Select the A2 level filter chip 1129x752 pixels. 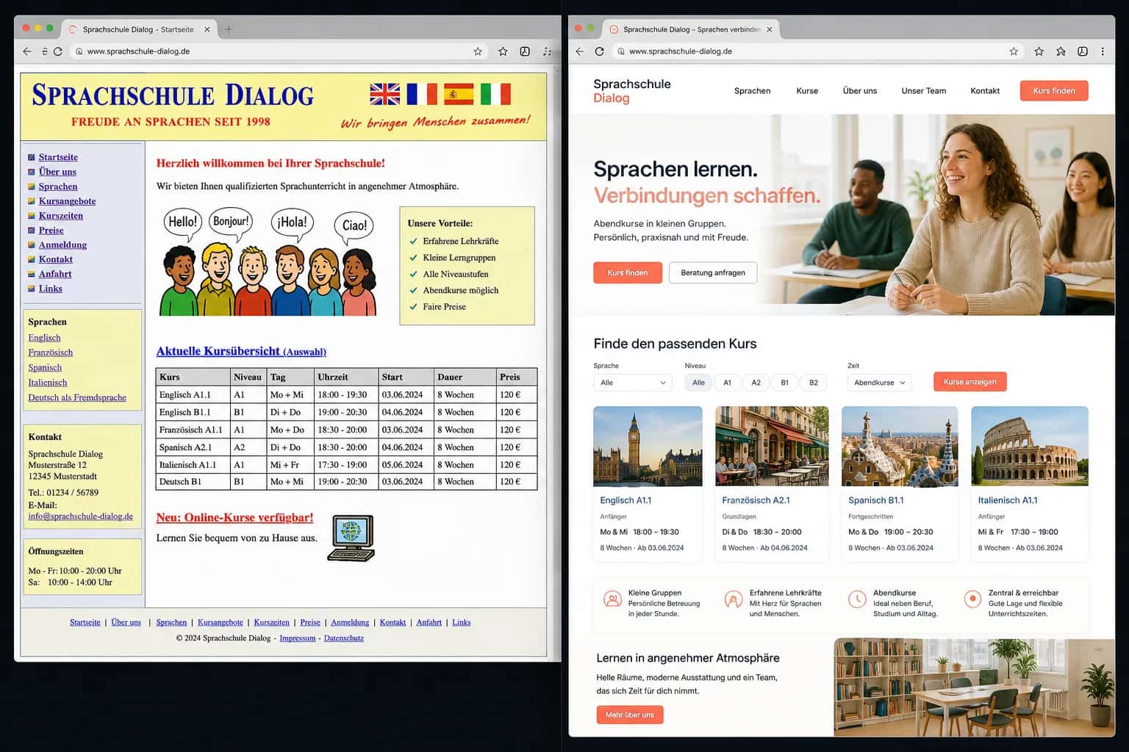[756, 383]
